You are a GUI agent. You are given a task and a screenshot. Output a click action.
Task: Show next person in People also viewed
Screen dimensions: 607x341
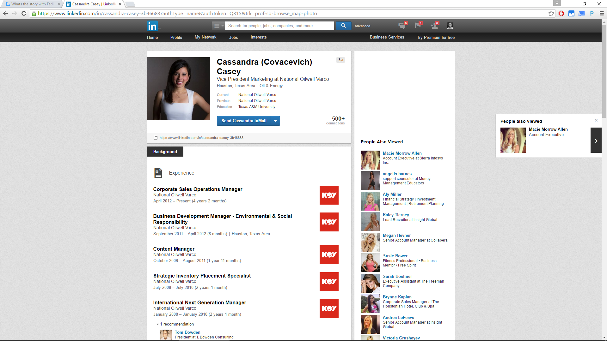click(x=596, y=141)
